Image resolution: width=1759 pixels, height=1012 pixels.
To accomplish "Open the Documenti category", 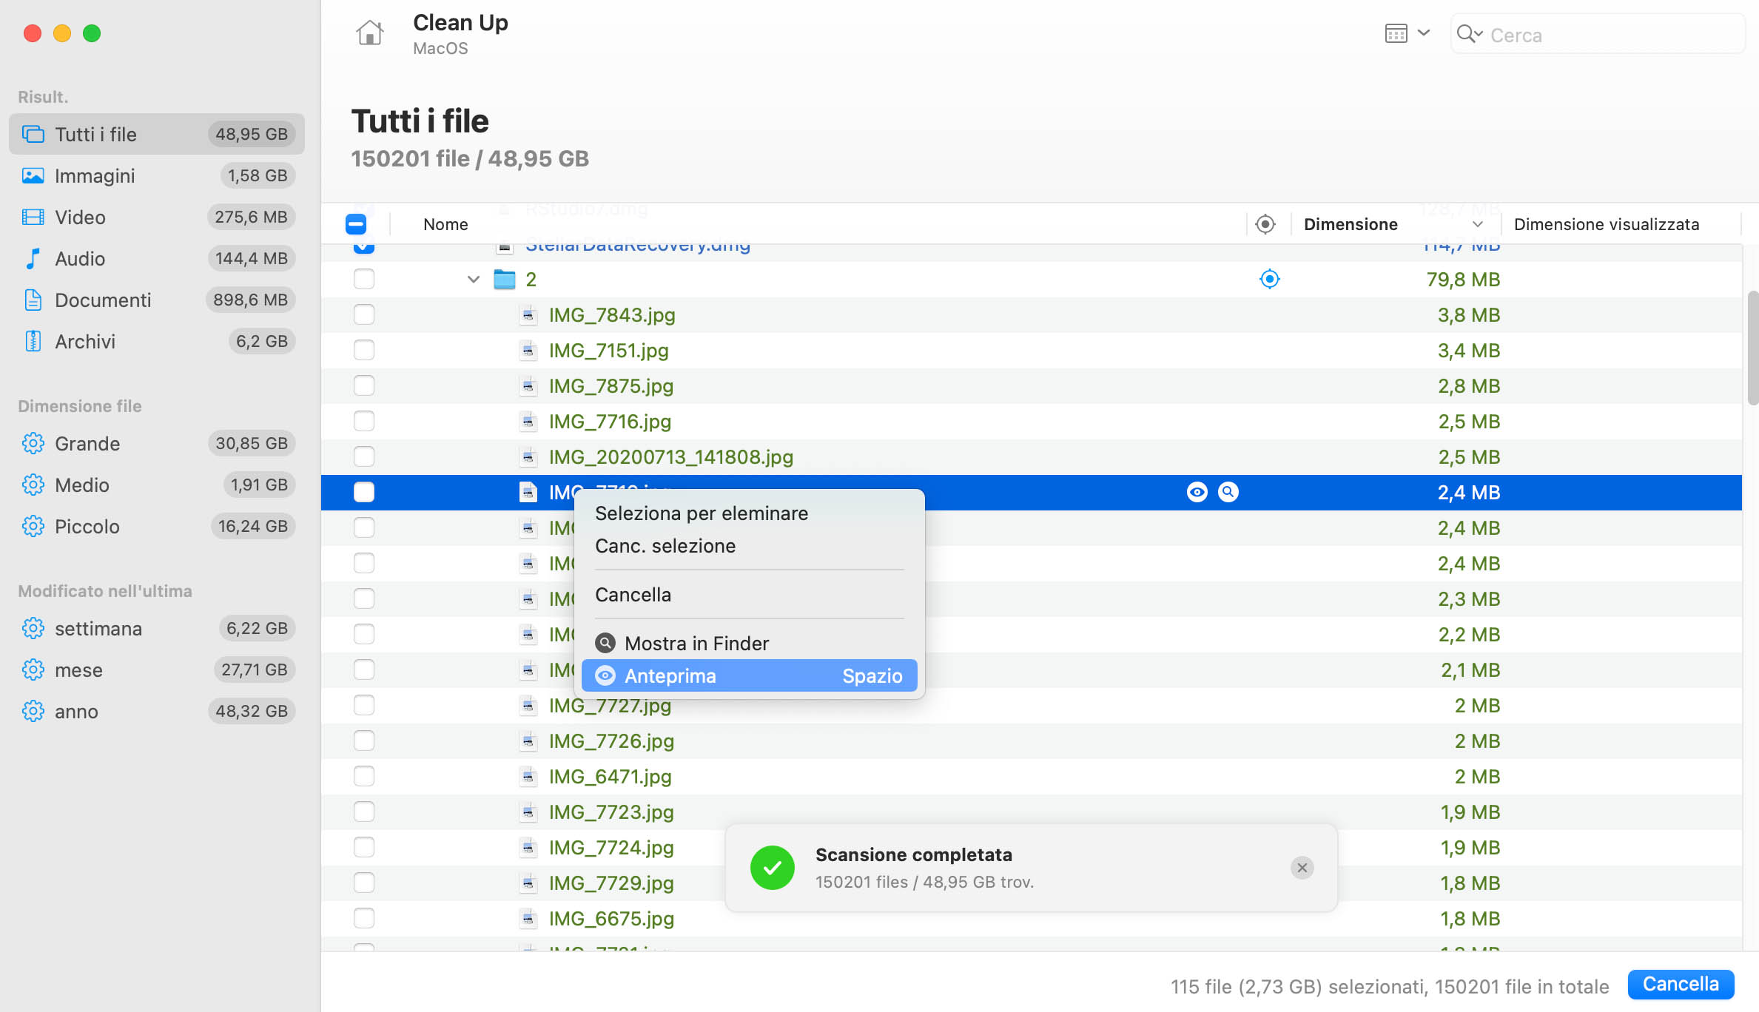I will coord(157,300).
